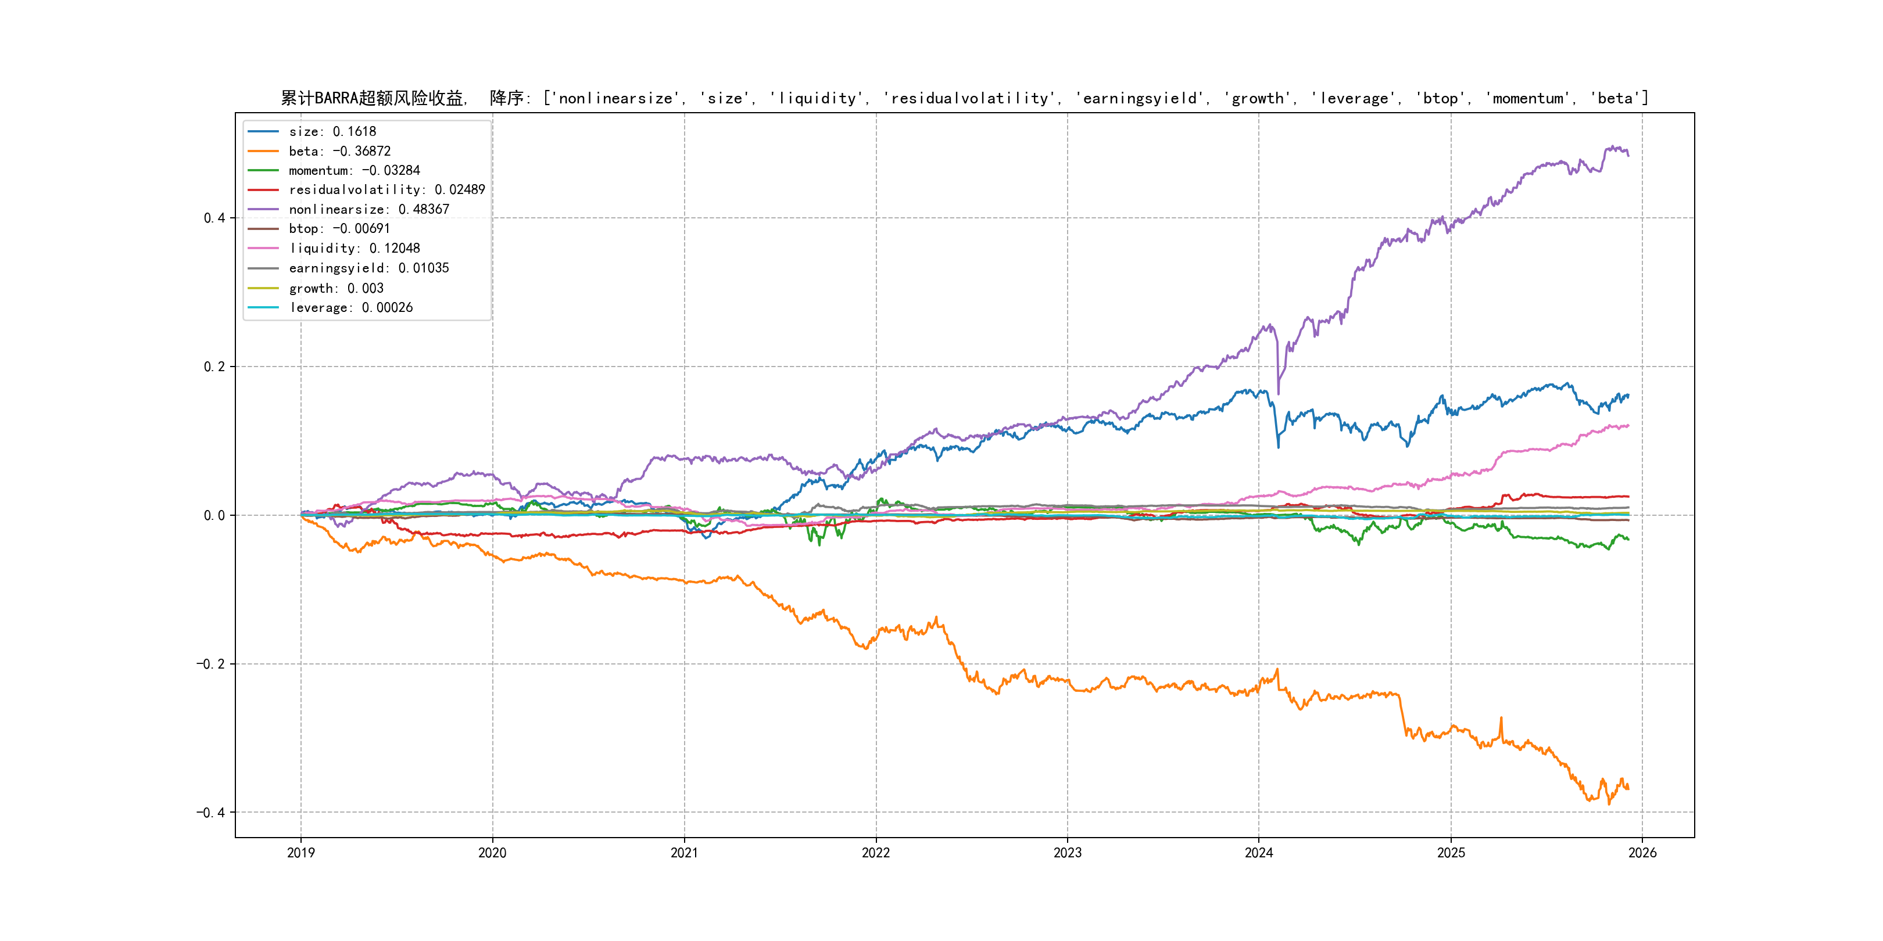1883x941 pixels.
Task: Click the 2019 x-axis tick label
Action: (300, 853)
